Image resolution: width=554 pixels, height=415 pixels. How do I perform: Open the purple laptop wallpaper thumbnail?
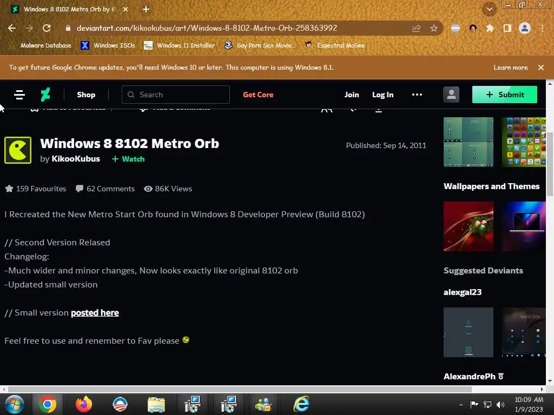(x=524, y=226)
